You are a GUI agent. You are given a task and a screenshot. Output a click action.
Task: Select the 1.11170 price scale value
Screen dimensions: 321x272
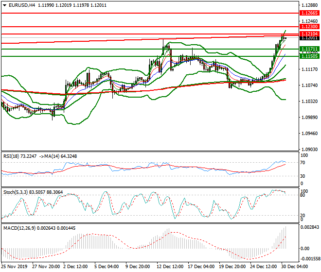coord(309,69)
